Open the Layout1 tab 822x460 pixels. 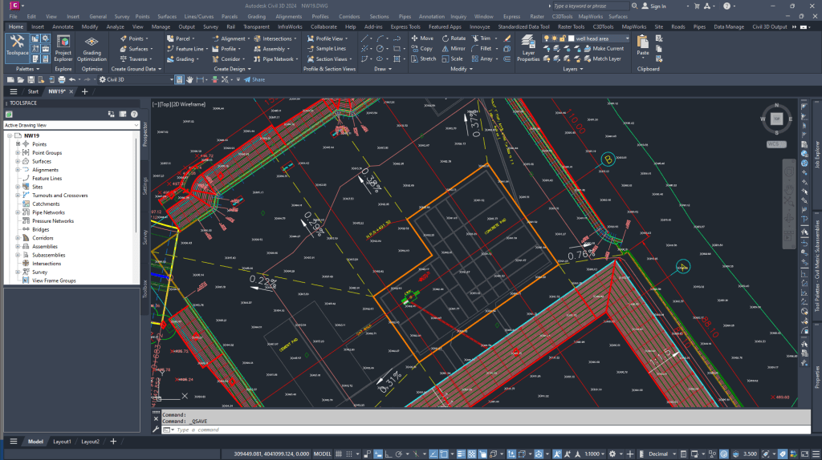tap(63, 442)
